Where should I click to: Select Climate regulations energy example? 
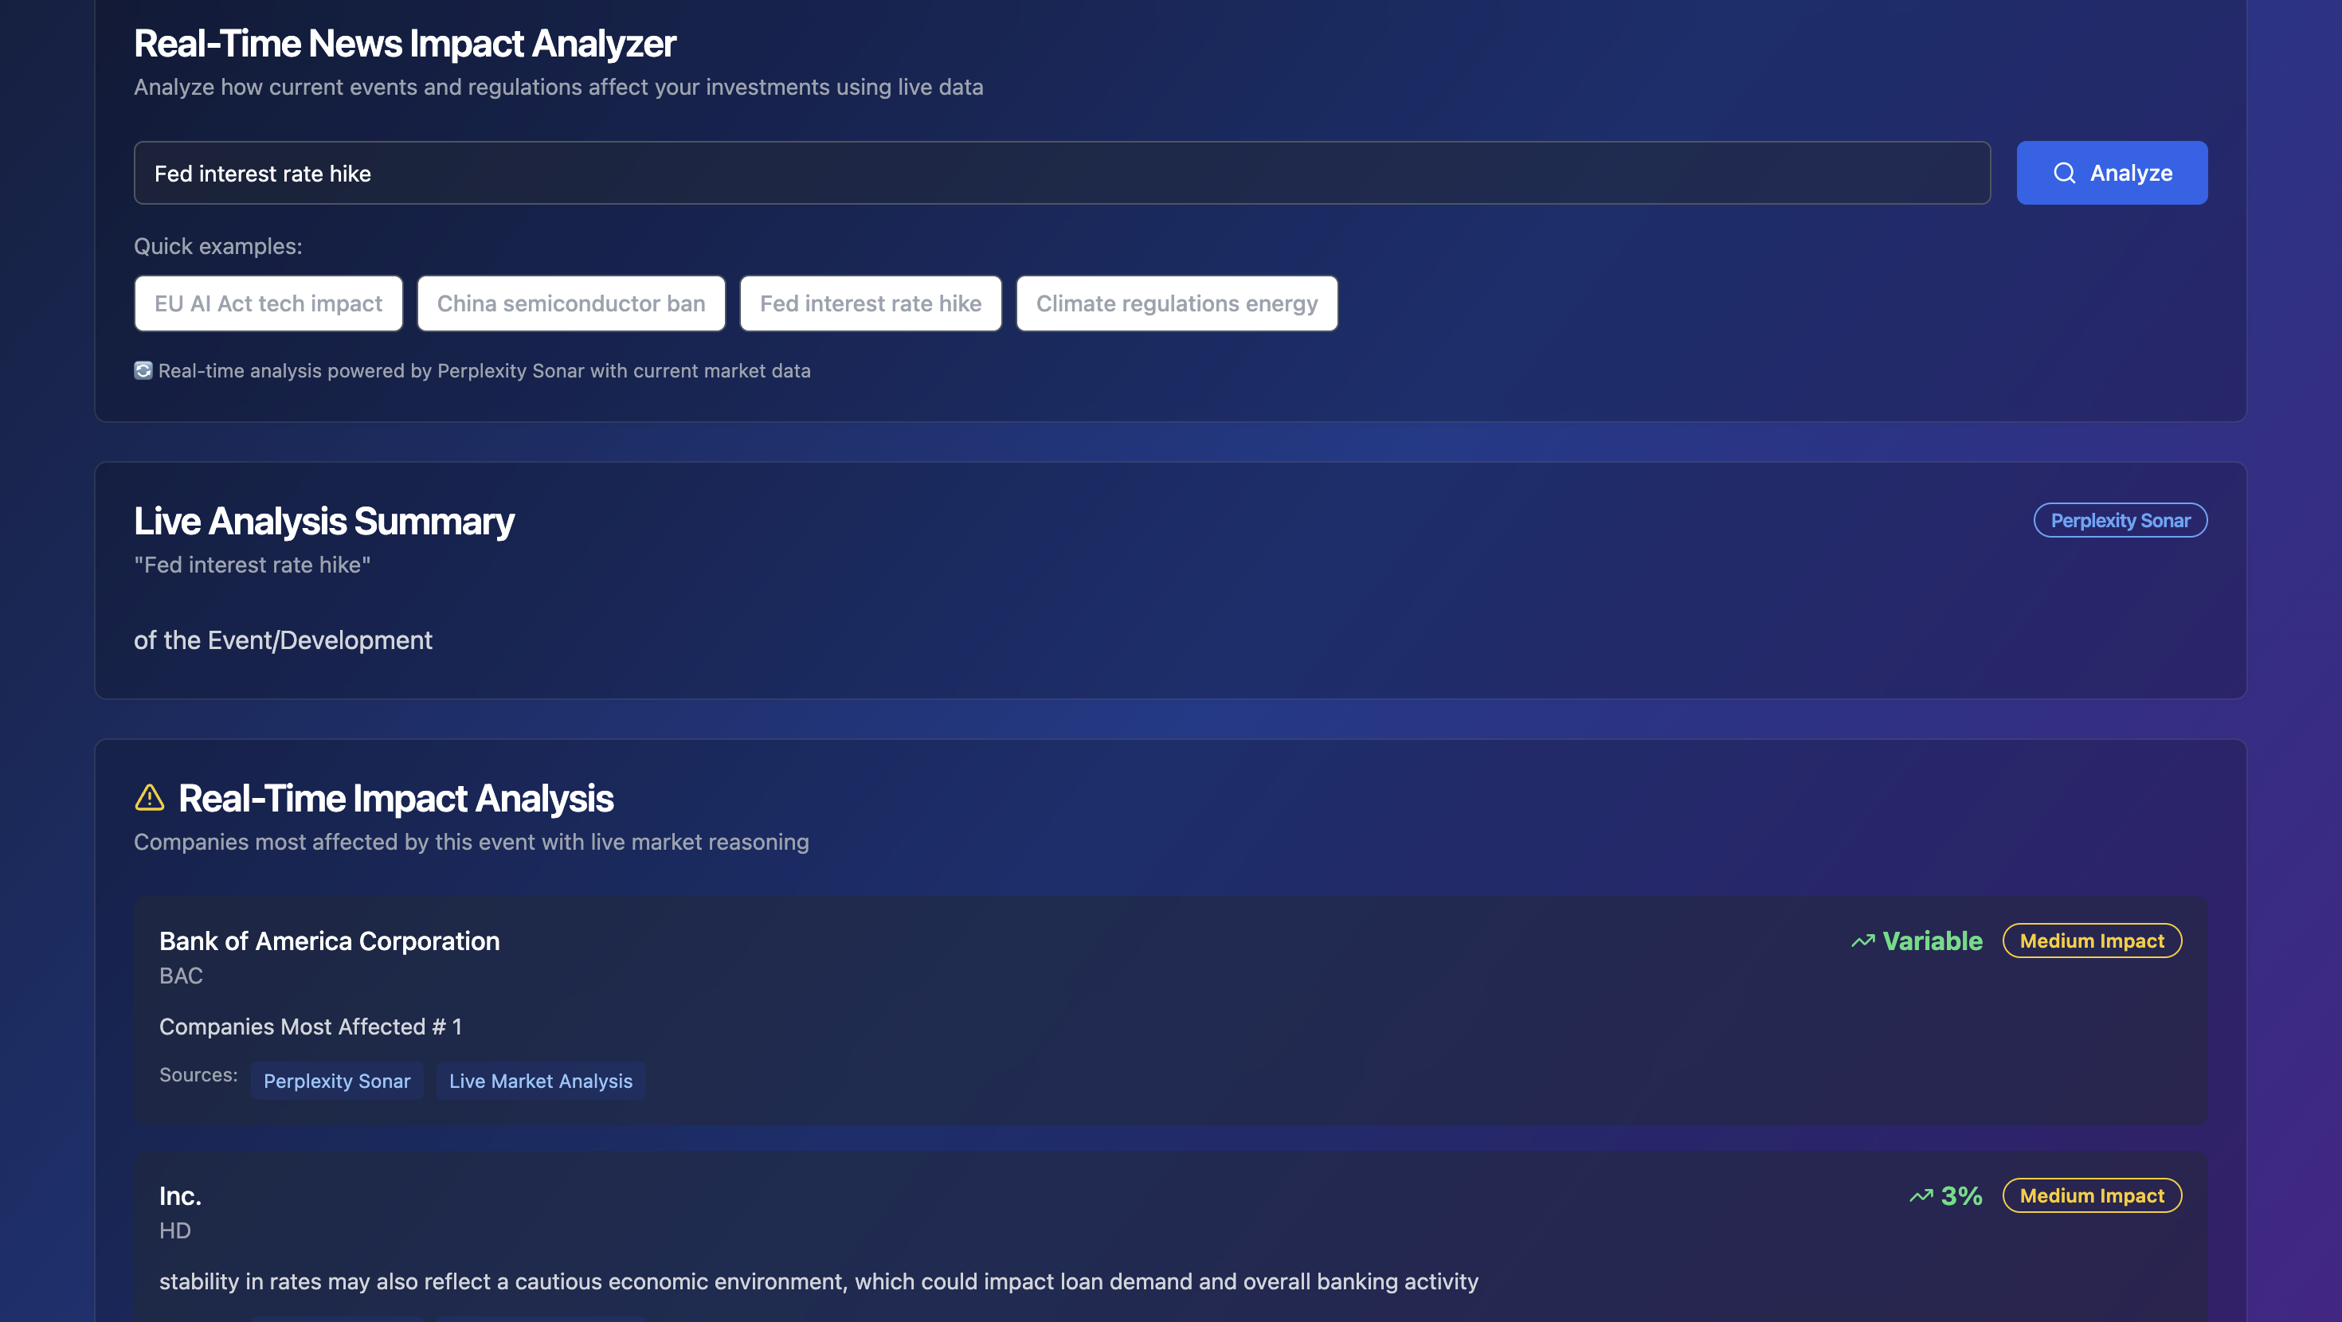point(1177,303)
